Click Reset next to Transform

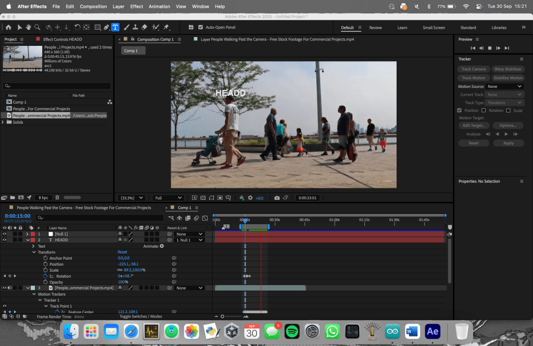[122, 252]
